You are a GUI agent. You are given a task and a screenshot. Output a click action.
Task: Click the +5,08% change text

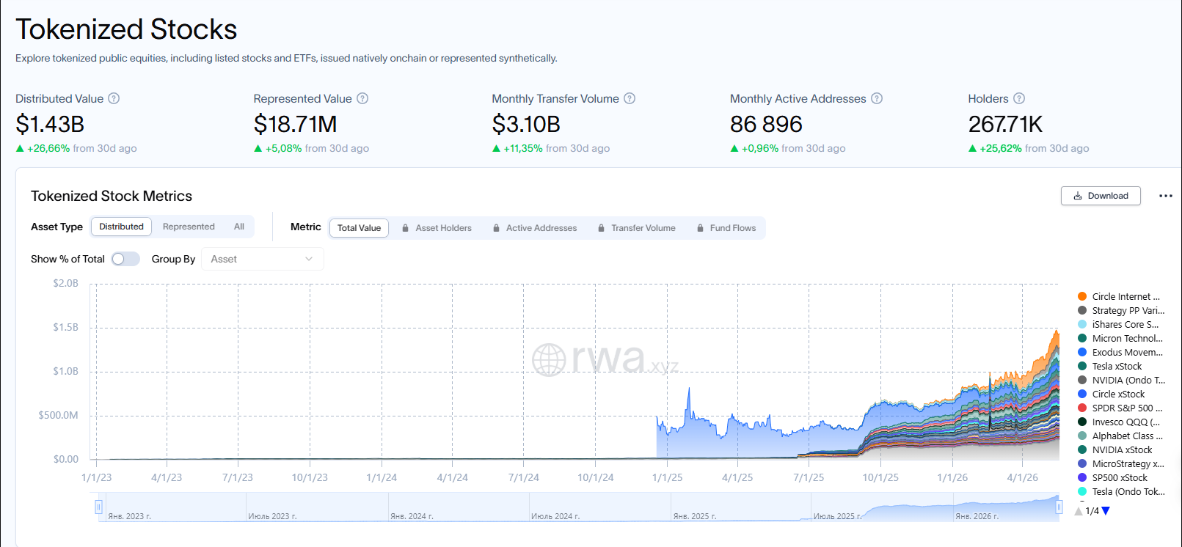pos(284,148)
